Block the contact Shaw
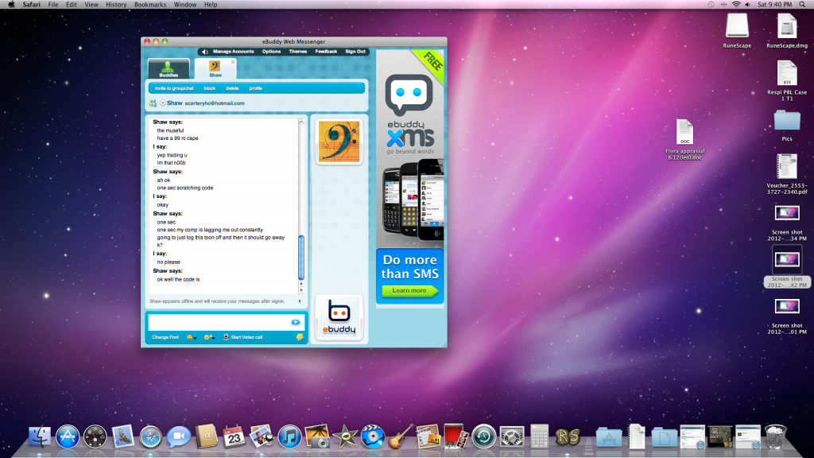 pyautogui.click(x=209, y=88)
